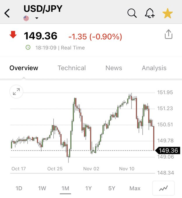This screenshot has width=182, height=198.
Task: Open the currency dropdown arrow under USD/JPY
Action: coord(37,18)
